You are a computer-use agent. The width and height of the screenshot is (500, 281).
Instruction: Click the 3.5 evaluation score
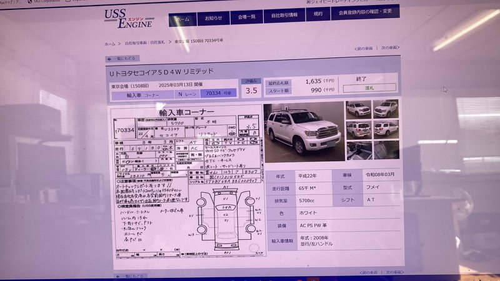point(251,91)
